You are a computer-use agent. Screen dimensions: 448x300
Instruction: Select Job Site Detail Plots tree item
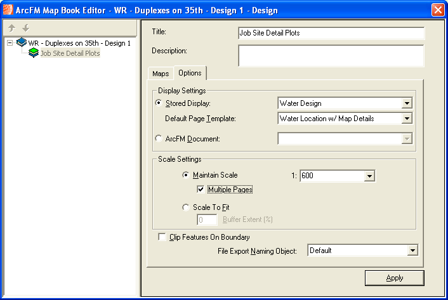70,53
